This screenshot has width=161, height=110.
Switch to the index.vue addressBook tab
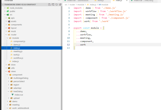point(77,1)
